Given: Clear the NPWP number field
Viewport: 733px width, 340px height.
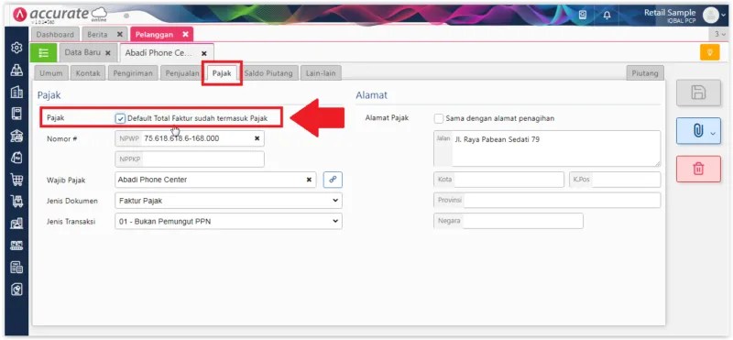Looking at the screenshot, I should (257, 138).
